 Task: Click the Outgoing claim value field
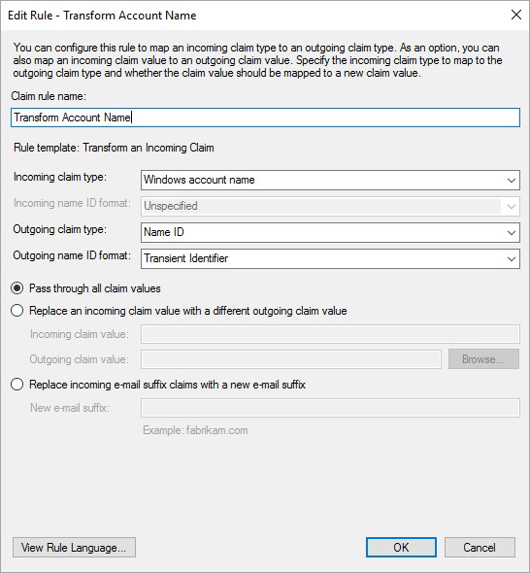click(x=291, y=359)
